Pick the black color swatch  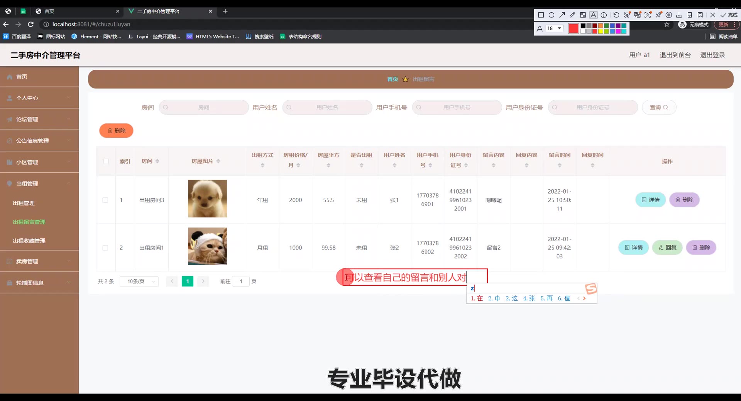click(583, 26)
